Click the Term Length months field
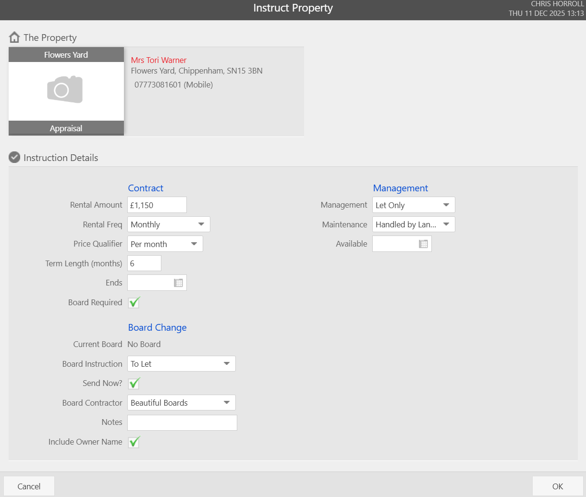The image size is (586, 497). click(144, 263)
